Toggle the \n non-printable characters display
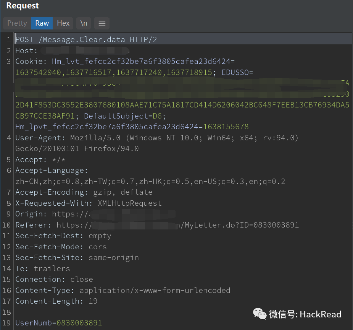 pos(84,23)
